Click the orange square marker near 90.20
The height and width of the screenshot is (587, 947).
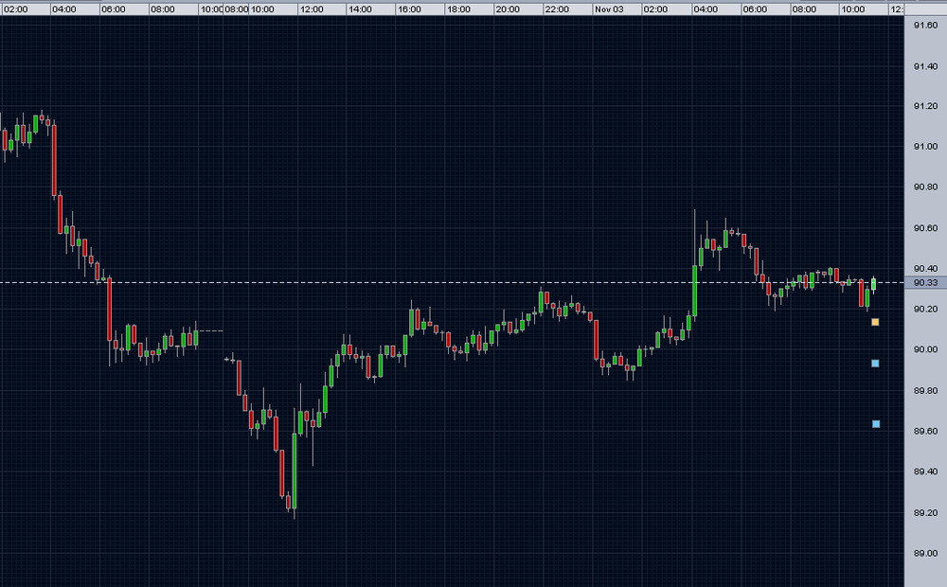click(875, 323)
